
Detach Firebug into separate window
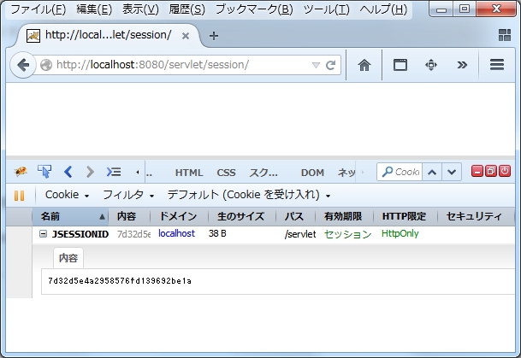[x=491, y=171]
